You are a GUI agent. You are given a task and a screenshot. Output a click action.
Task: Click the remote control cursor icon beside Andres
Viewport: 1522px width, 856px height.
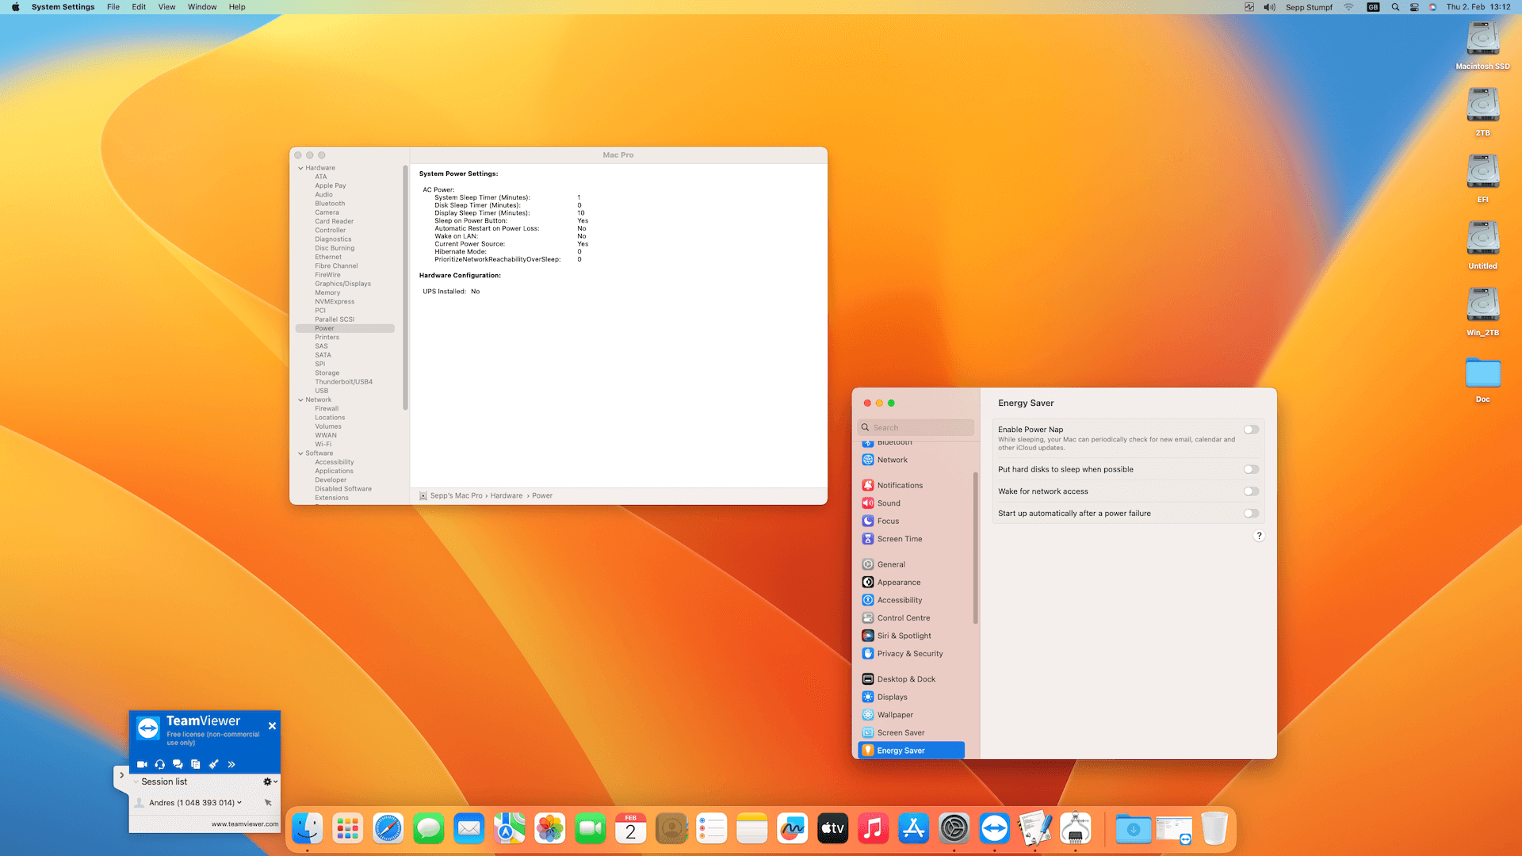(x=268, y=803)
